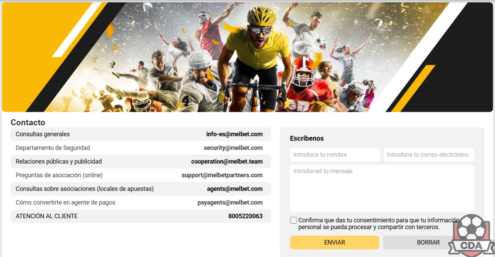The image size is (495, 257).
Task: Select the support@melbetpartners.com link
Action: [x=222, y=175]
